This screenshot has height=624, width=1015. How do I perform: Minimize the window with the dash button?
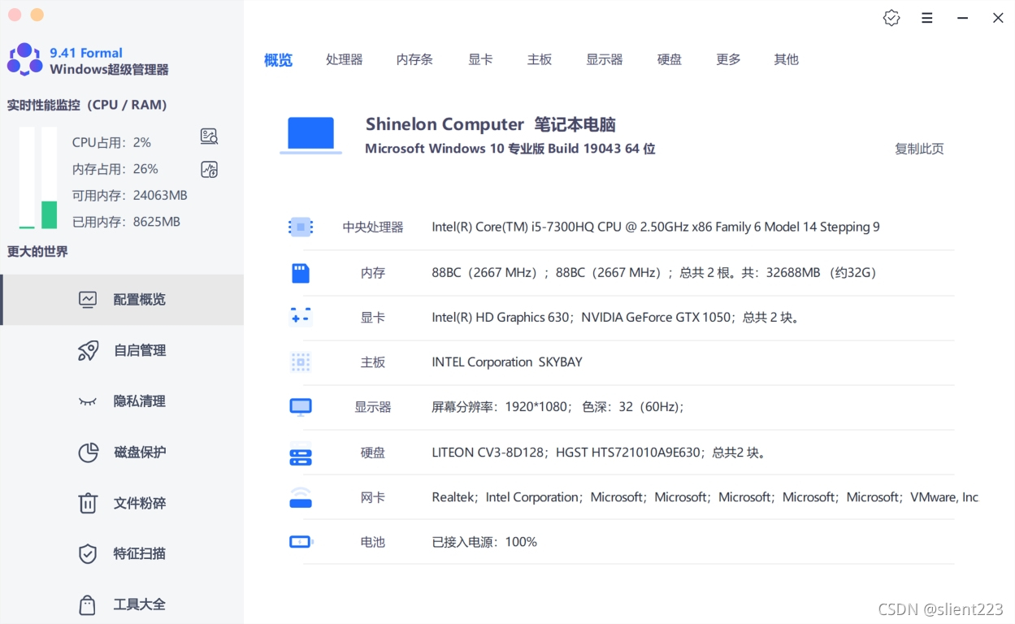pyautogui.click(x=963, y=18)
